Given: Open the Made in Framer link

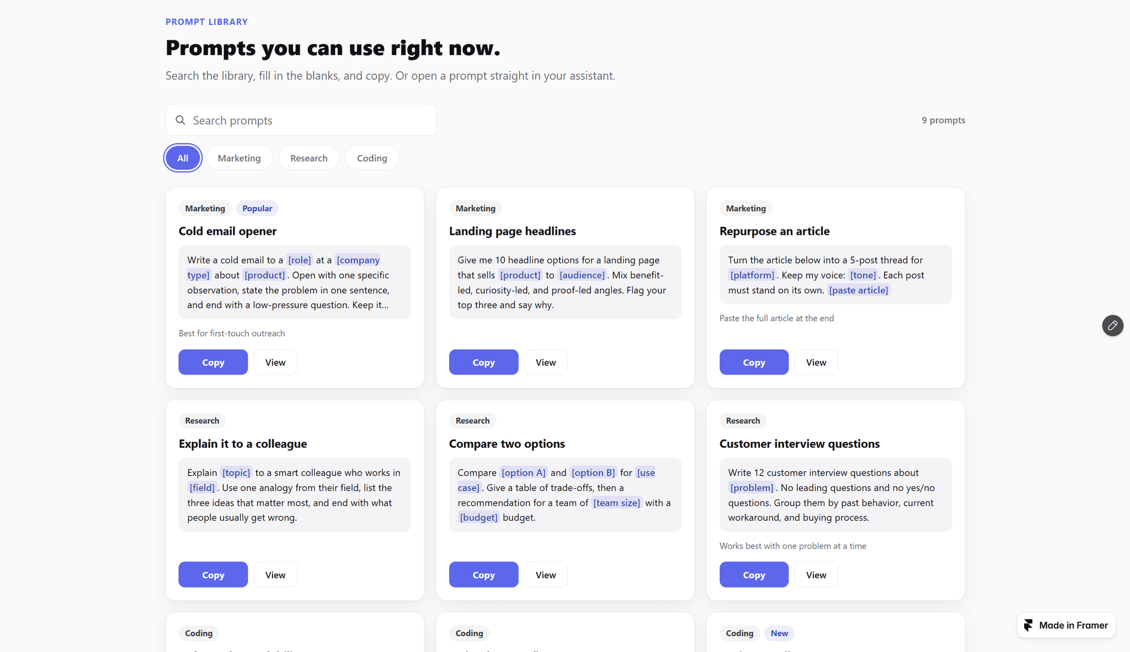Looking at the screenshot, I should click(x=1067, y=625).
